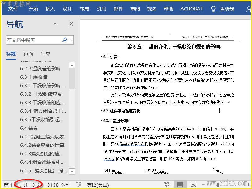Click the 告诉我 search text
This screenshot has width=252, height=189.
coord(227,9)
